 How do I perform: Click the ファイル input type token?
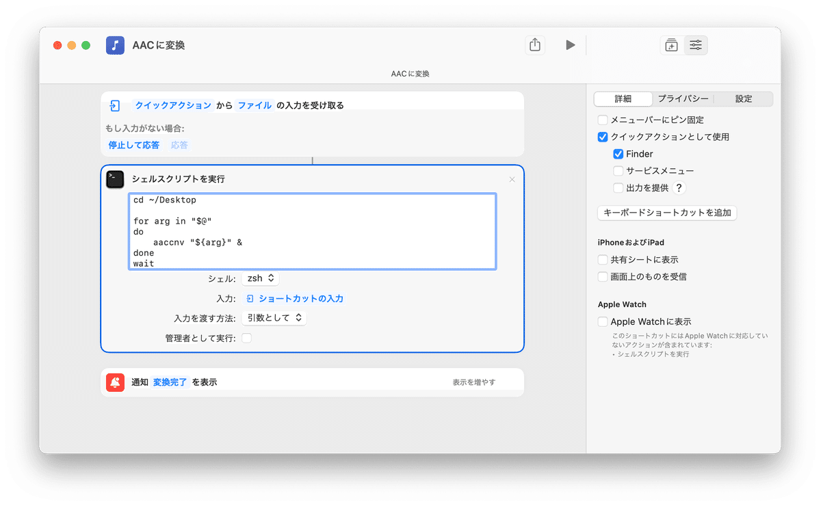(255, 105)
